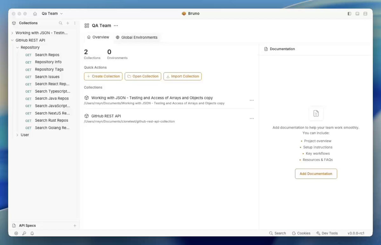The height and width of the screenshot is (245, 381).
Task: Click the key icon in the status bar
Action: [24, 233]
